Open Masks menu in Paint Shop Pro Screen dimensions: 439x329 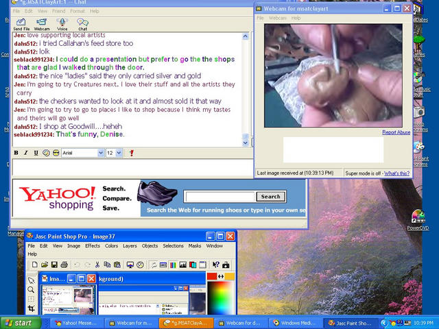click(195, 246)
